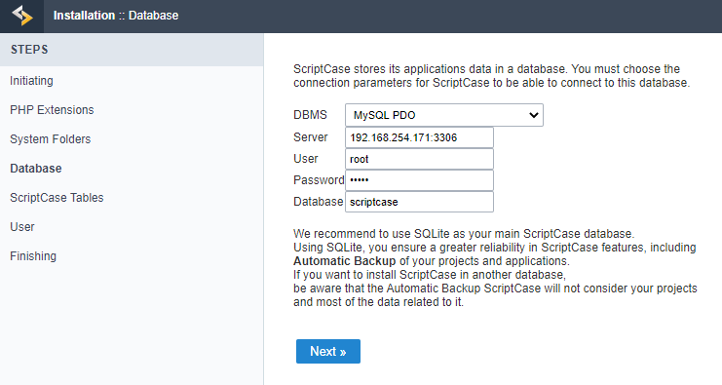Jump to the ScriptCase Tables step
Screen dimensions: 722x385
57,198
